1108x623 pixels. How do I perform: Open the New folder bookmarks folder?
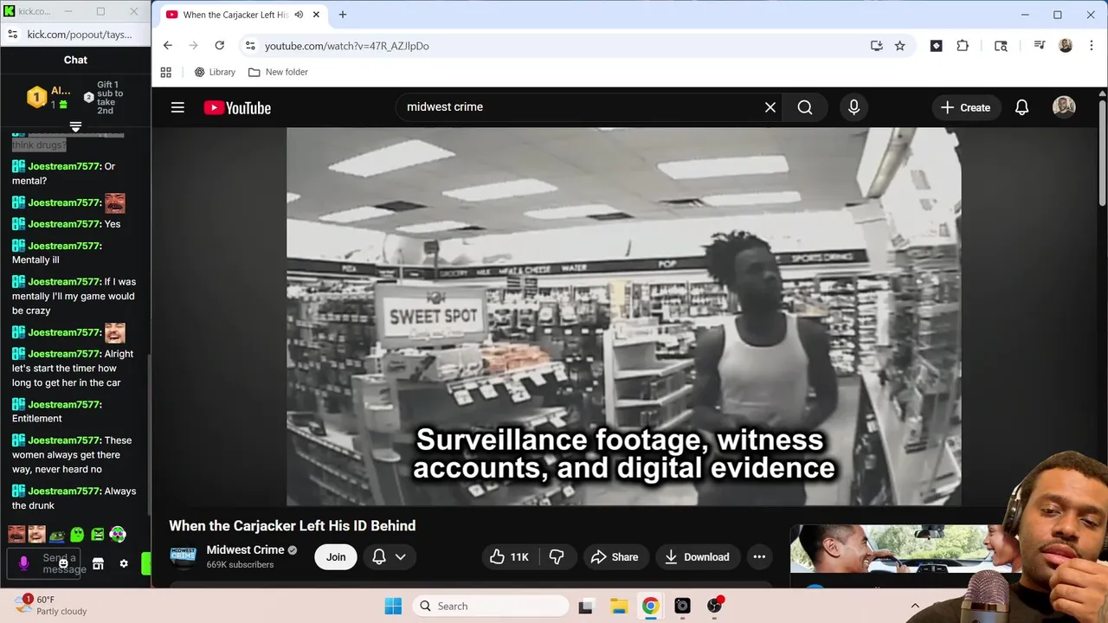pos(279,72)
